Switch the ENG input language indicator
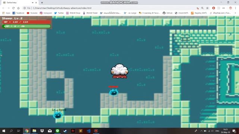239x134 pixels. coord(217,131)
